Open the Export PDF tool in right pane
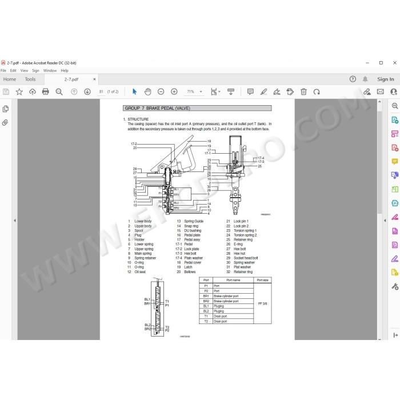400x400 pixels. point(395,120)
